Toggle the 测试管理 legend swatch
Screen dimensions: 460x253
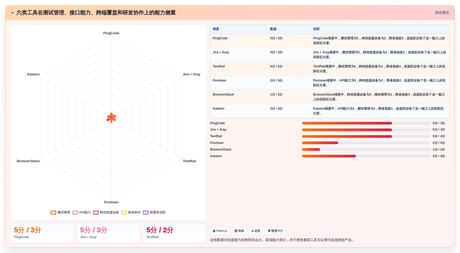tap(53, 213)
